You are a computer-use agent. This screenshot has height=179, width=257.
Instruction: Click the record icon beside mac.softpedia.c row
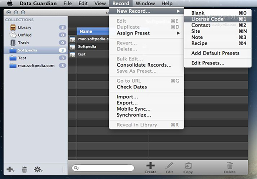[72, 39]
